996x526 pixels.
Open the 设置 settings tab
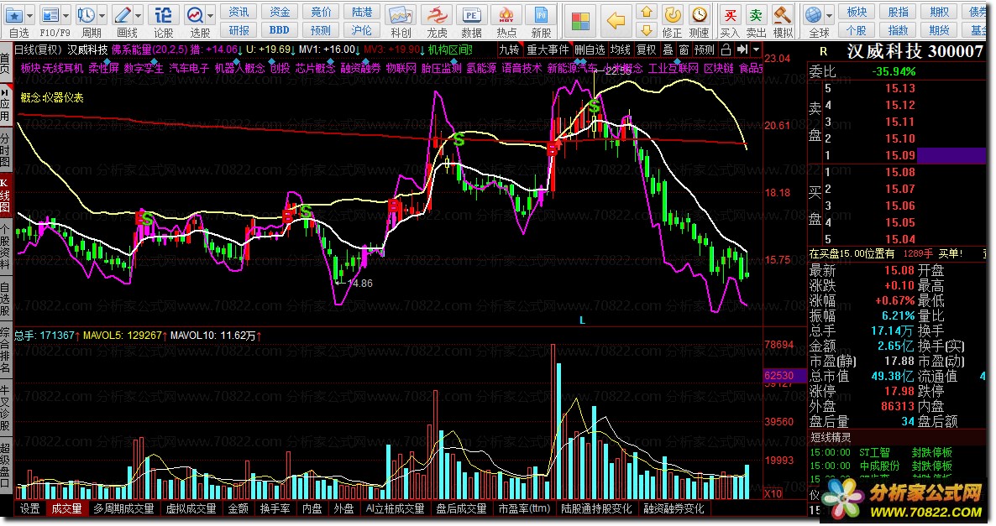(30, 508)
